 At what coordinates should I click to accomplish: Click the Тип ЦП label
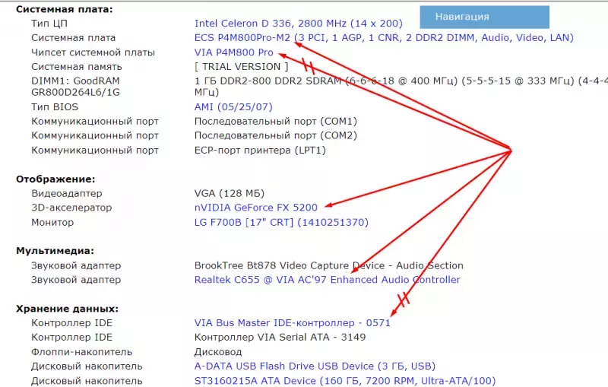49,24
